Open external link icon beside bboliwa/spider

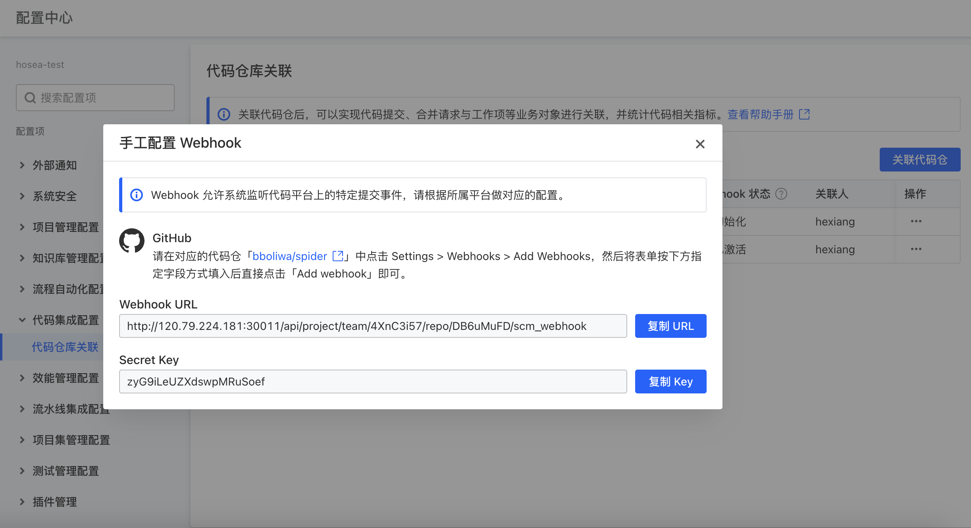coord(337,256)
